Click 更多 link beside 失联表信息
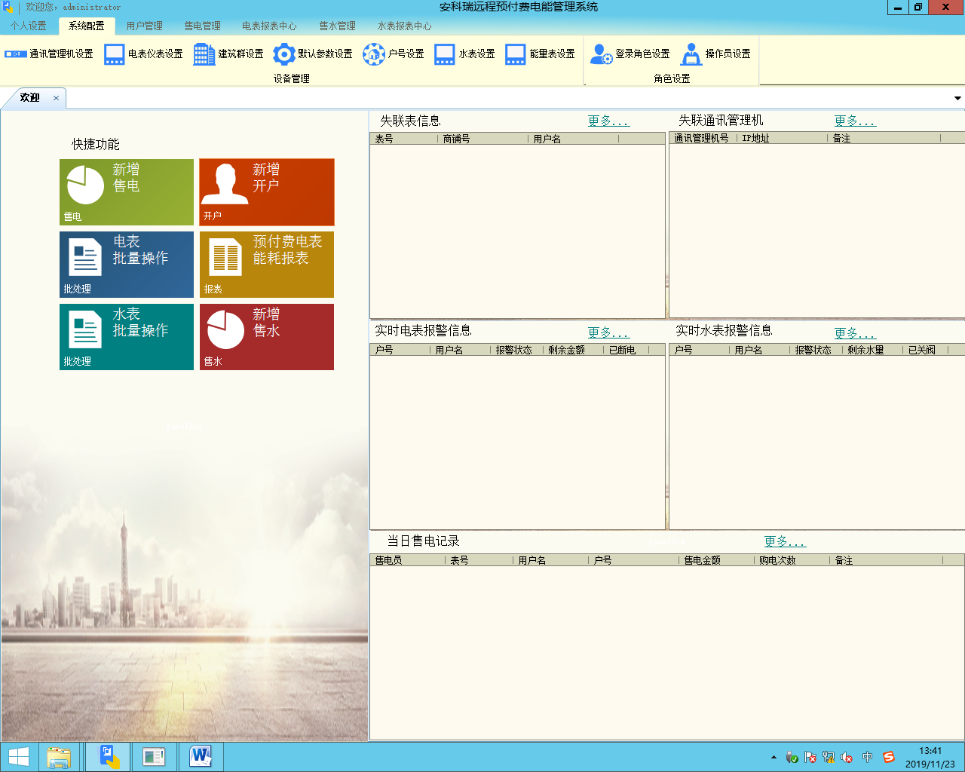The image size is (965, 772). pos(608,121)
